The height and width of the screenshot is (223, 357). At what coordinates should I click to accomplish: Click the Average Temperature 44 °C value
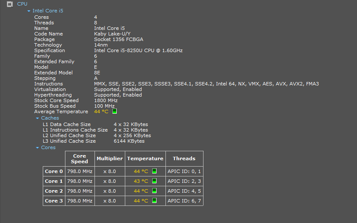click(x=101, y=111)
